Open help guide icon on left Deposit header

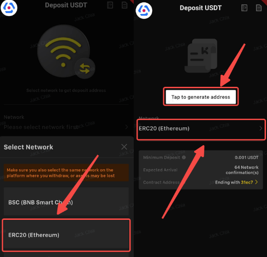tap(110, 5)
